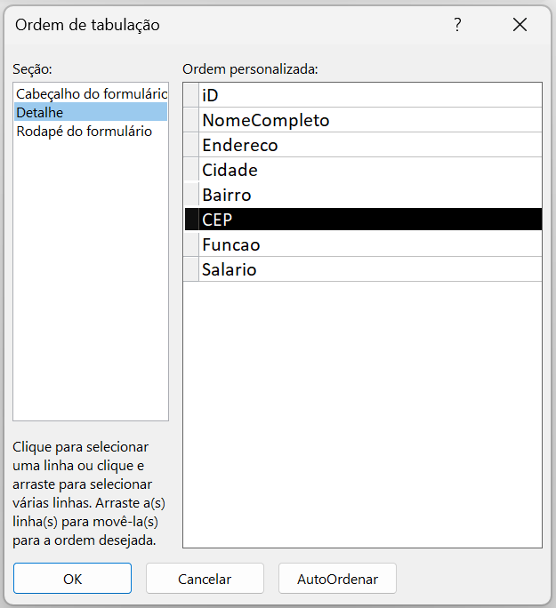Confirm with the OK button
This screenshot has width=556, height=608.
click(x=72, y=579)
